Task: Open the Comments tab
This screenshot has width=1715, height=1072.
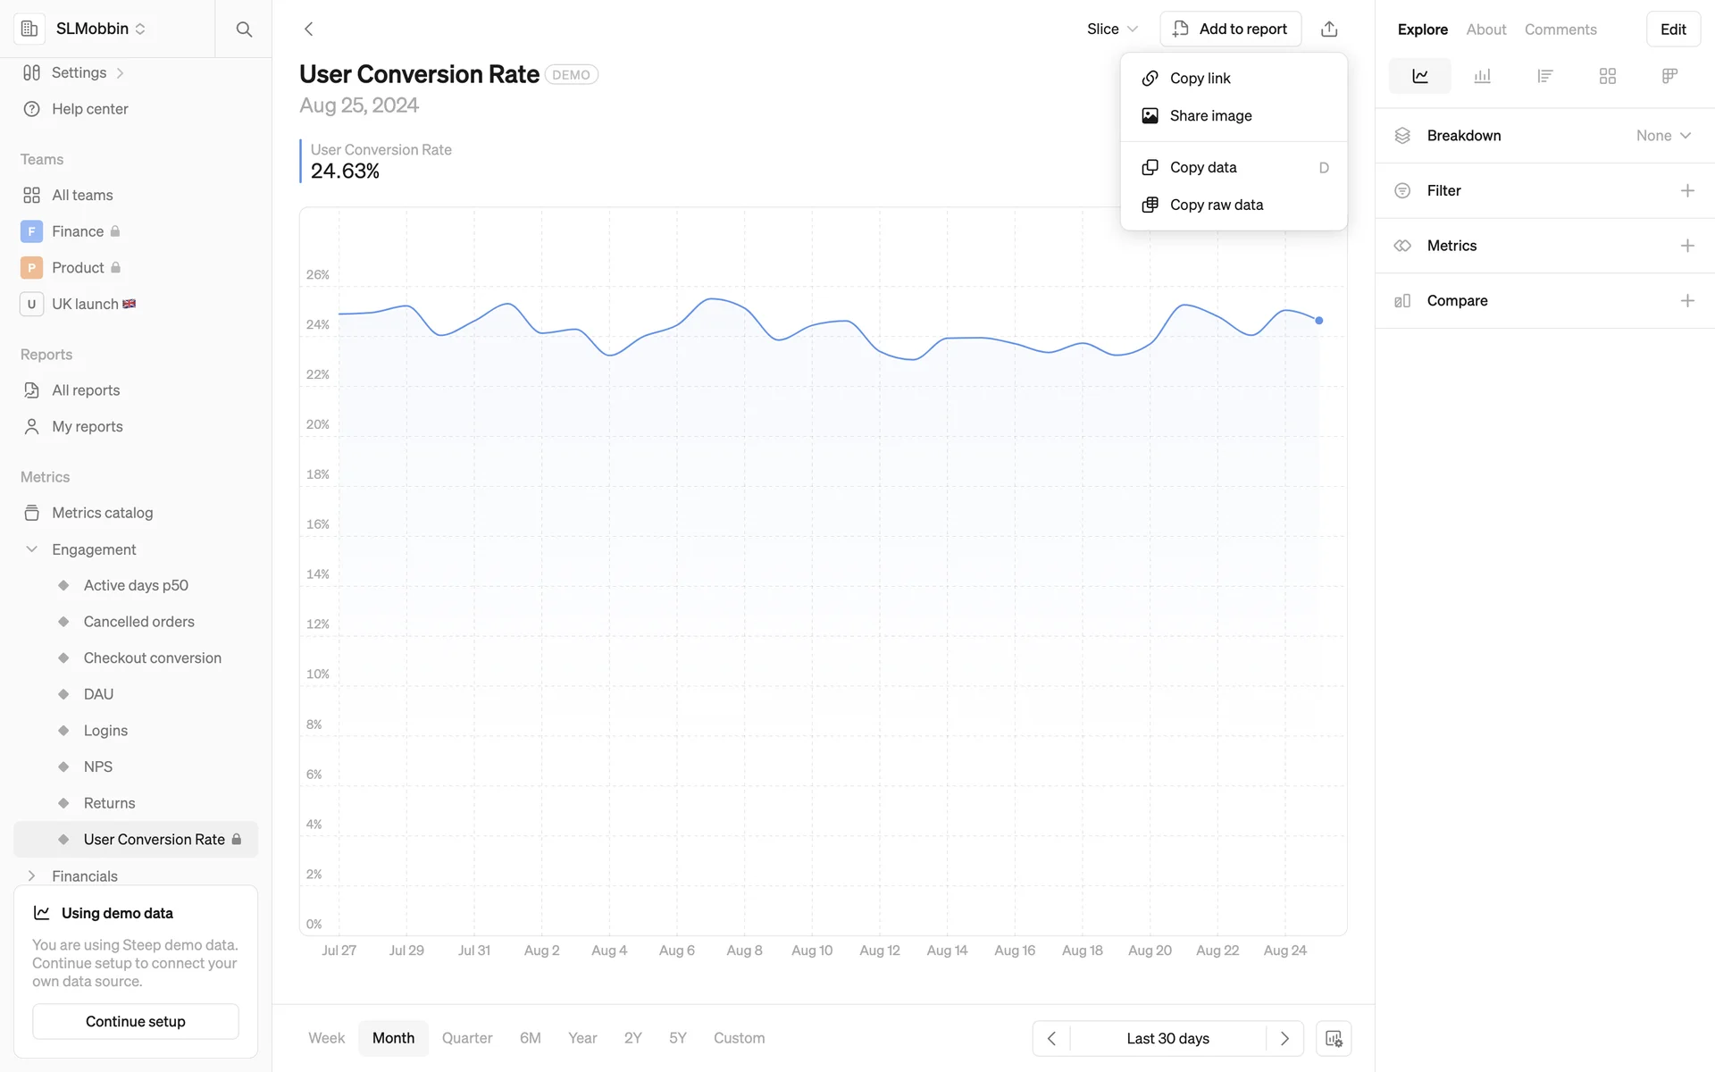Action: point(1560,29)
